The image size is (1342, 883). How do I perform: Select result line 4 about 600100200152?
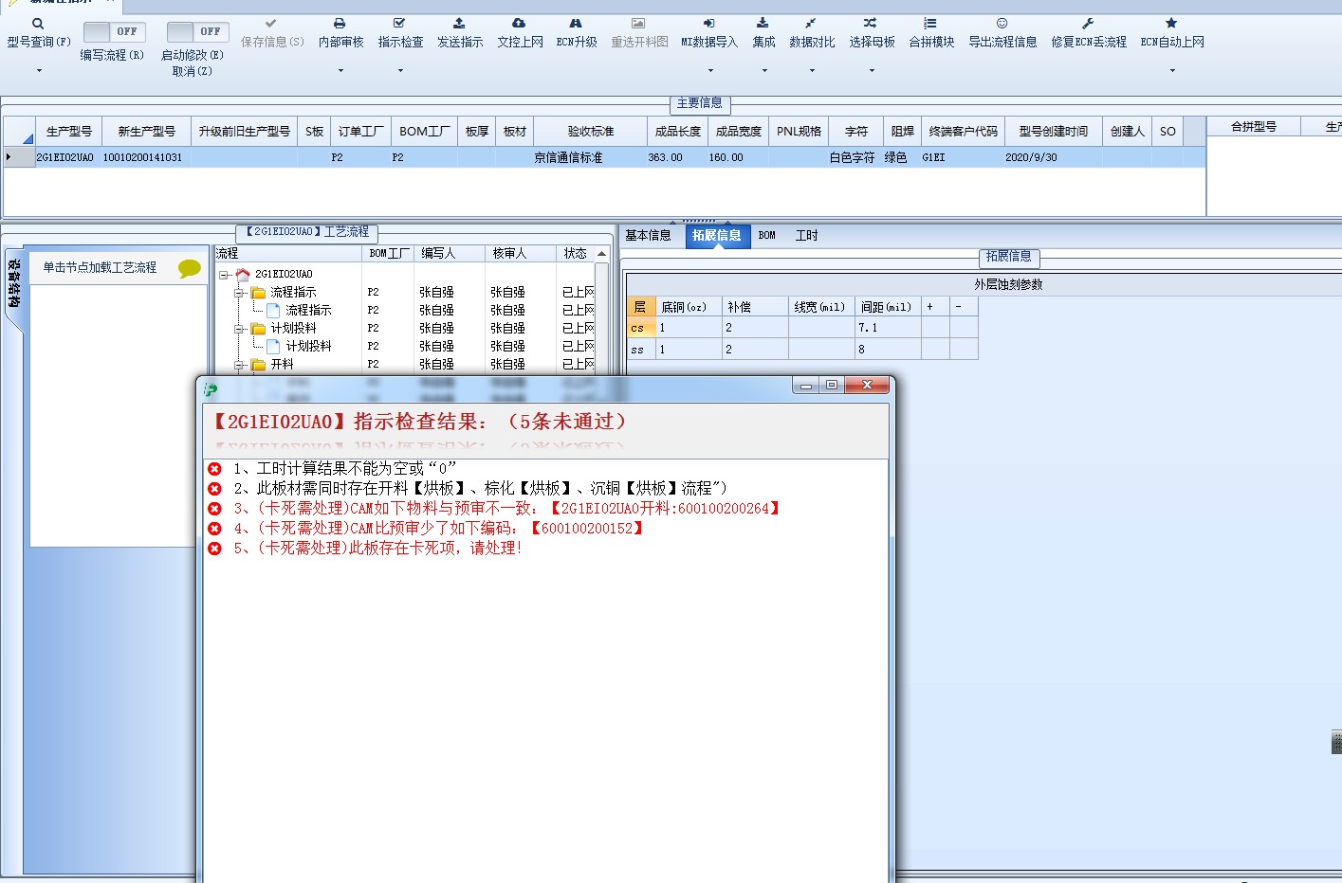[439, 529]
